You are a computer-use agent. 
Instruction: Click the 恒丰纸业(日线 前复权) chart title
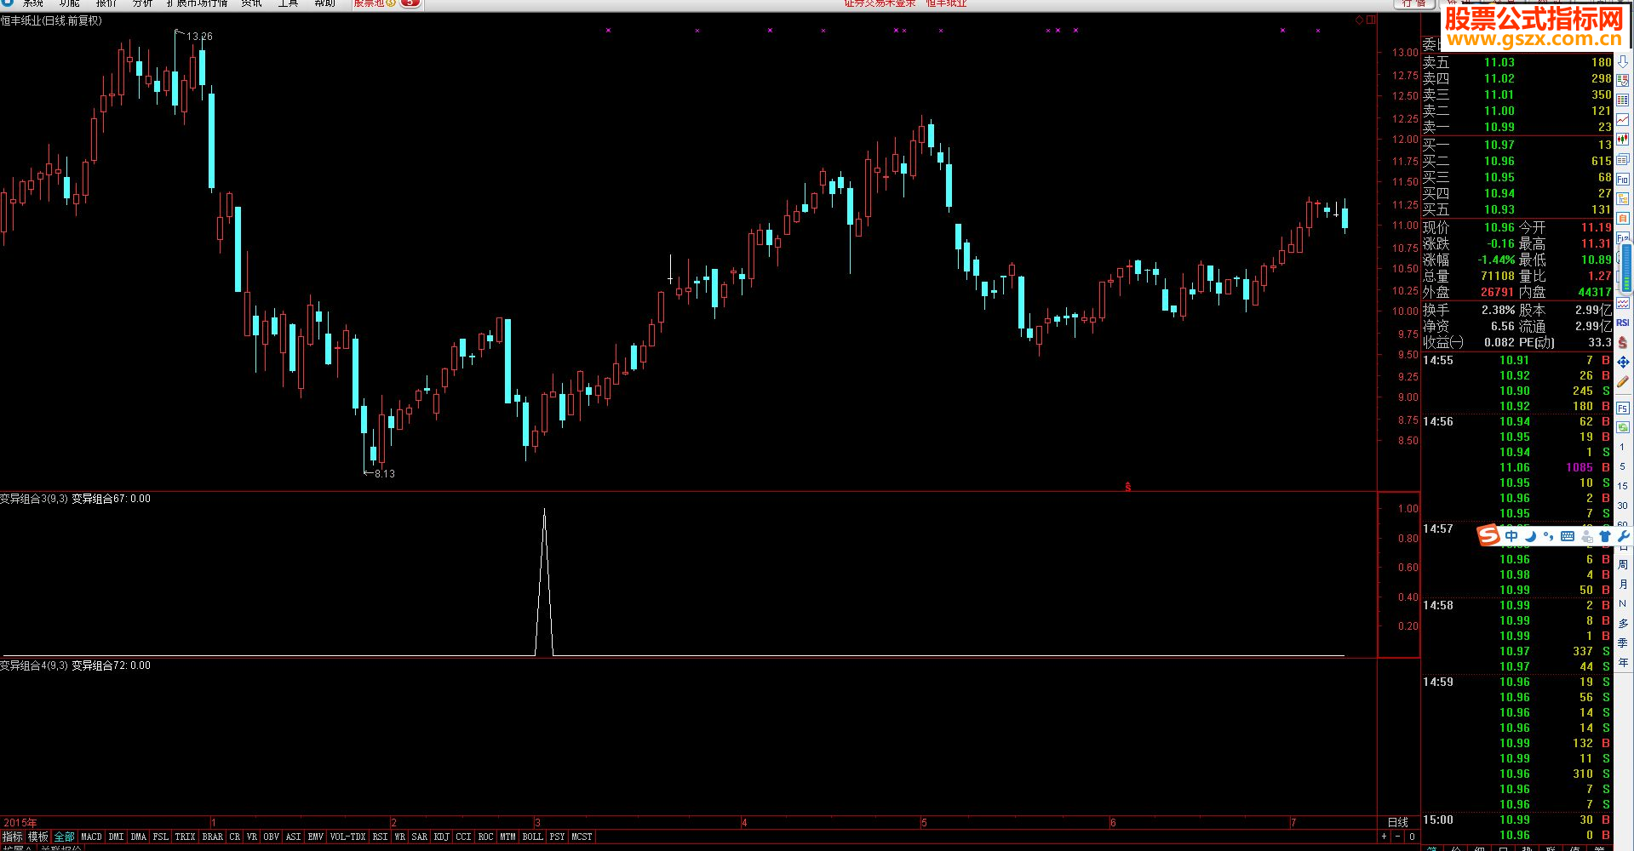click(x=52, y=20)
